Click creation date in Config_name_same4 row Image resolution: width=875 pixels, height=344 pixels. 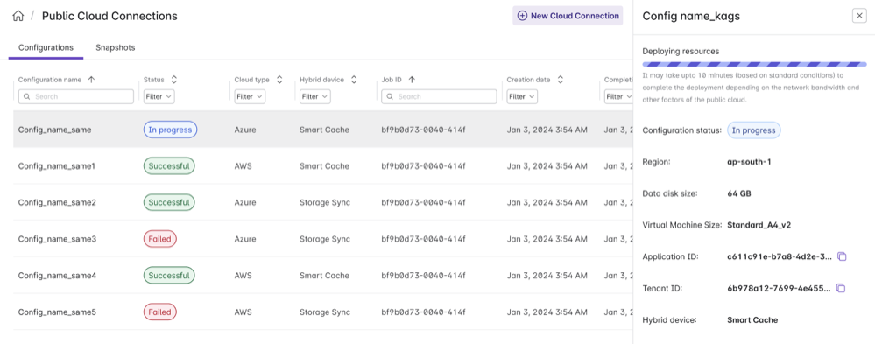point(547,276)
